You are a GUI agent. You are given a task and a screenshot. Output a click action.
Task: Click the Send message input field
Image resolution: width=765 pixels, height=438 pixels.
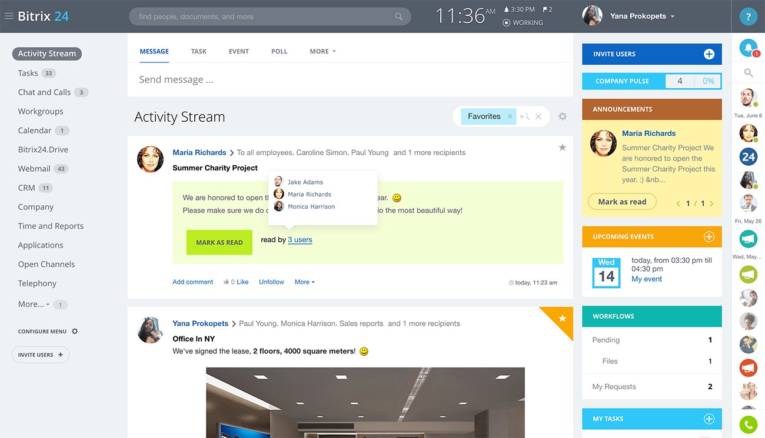point(350,80)
